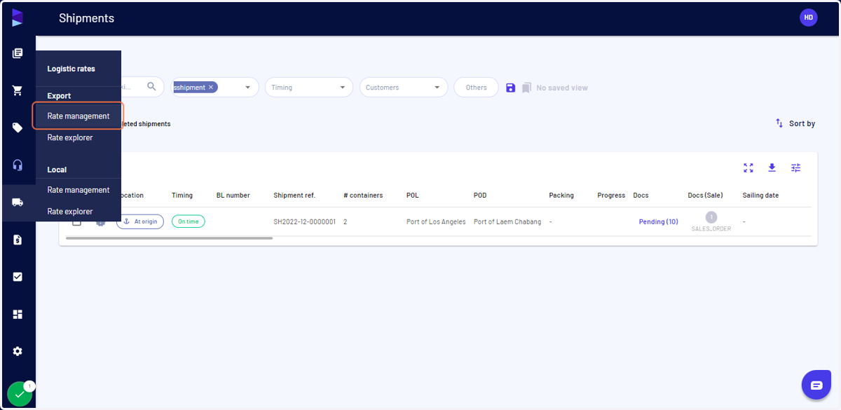Click Port of Los Angeles cell
This screenshot has height=410, width=841.
point(436,221)
